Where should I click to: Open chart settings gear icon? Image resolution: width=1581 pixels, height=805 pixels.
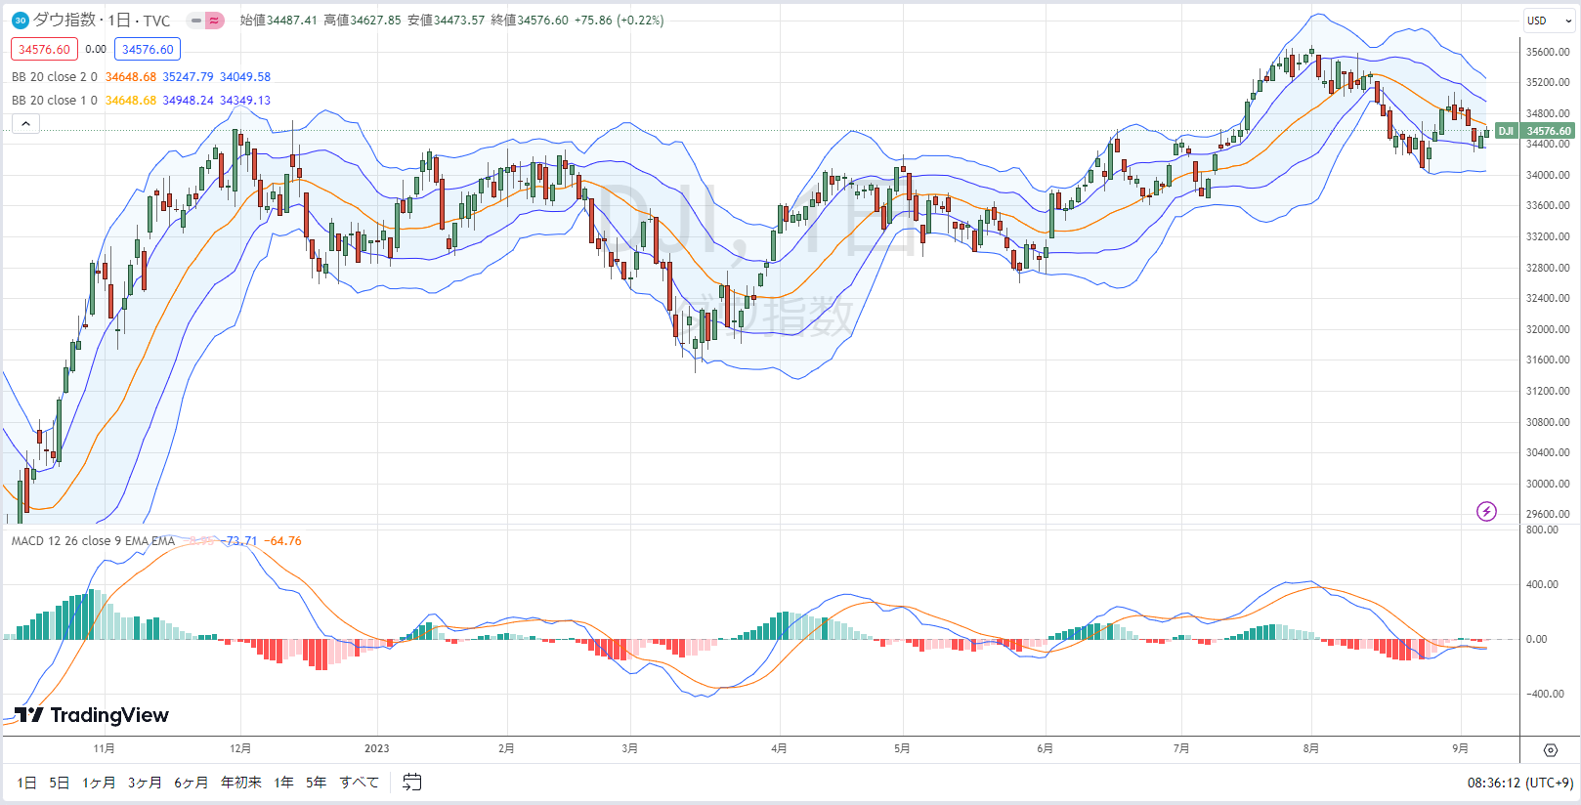(1551, 750)
